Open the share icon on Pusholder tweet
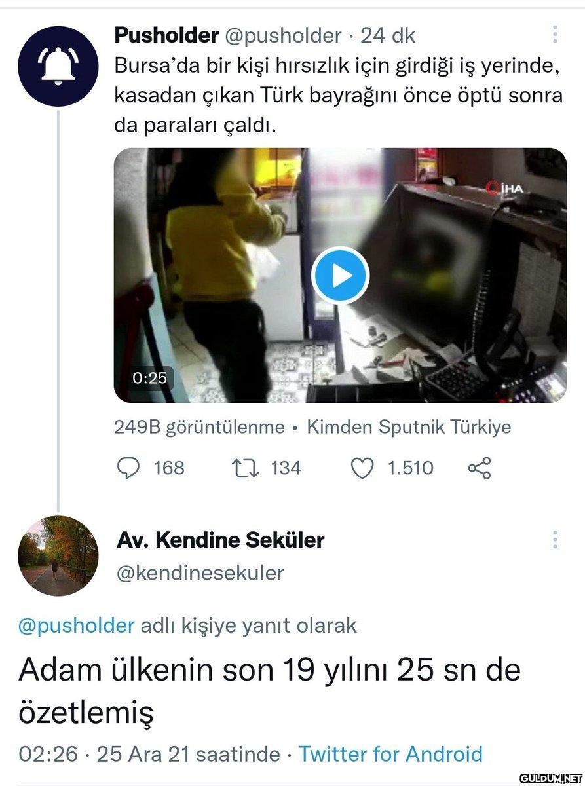 (480, 468)
